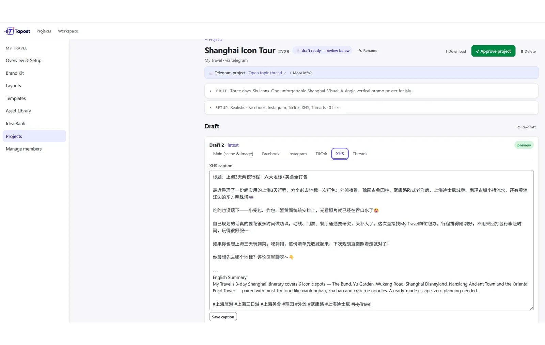Open Idea Bank
Viewport: 545px width, 345px height.
coord(34,124)
